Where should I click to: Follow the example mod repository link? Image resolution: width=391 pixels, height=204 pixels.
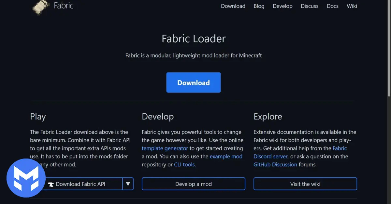click(x=226, y=157)
